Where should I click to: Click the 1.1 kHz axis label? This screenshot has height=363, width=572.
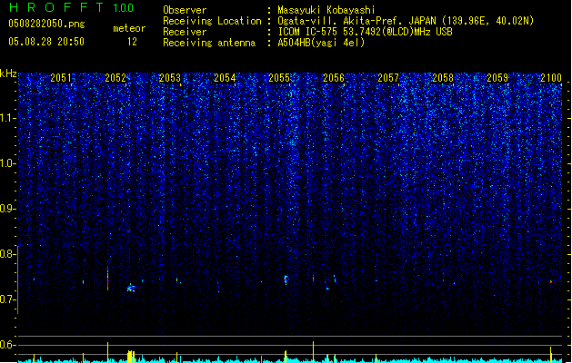coord(7,118)
